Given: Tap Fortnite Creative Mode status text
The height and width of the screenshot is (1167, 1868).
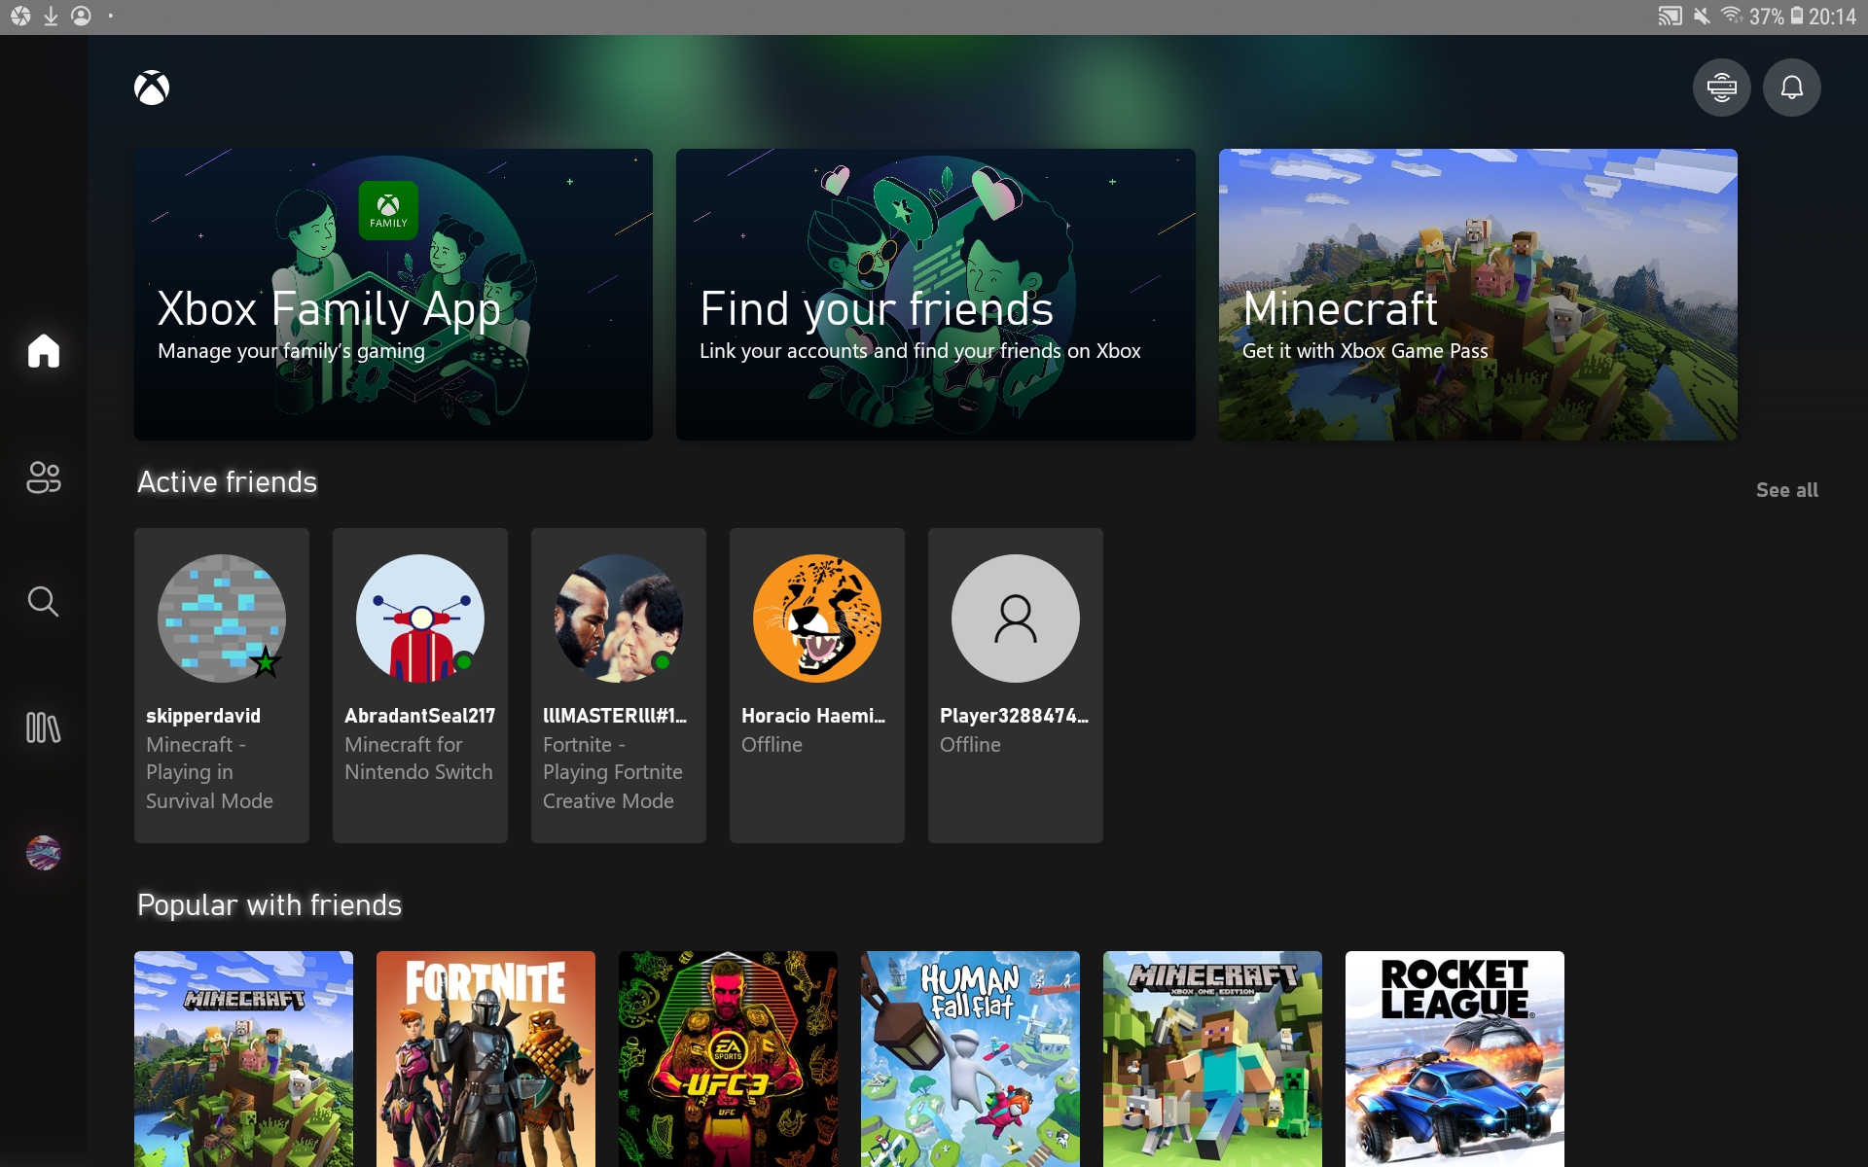Looking at the screenshot, I should [x=613, y=772].
